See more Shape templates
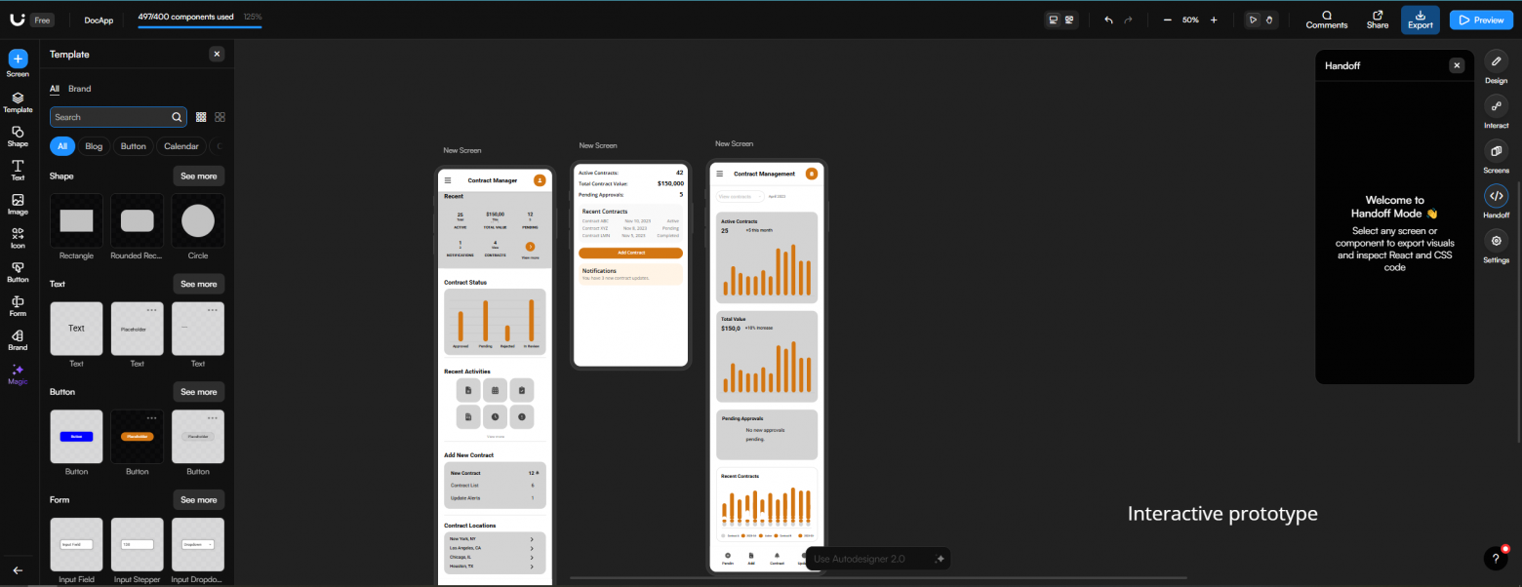 pyautogui.click(x=198, y=176)
